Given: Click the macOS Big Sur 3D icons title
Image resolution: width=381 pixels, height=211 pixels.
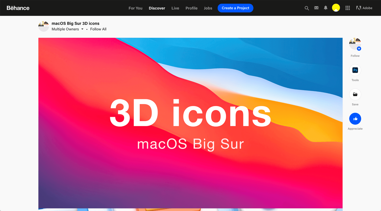Looking at the screenshot, I should tap(75, 23).
